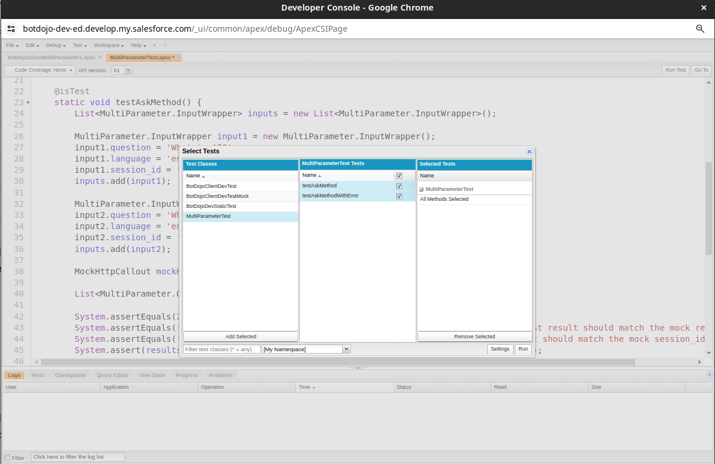This screenshot has width=715, height=464.
Task: Click the Chrome site information icon
Action: 11,28
